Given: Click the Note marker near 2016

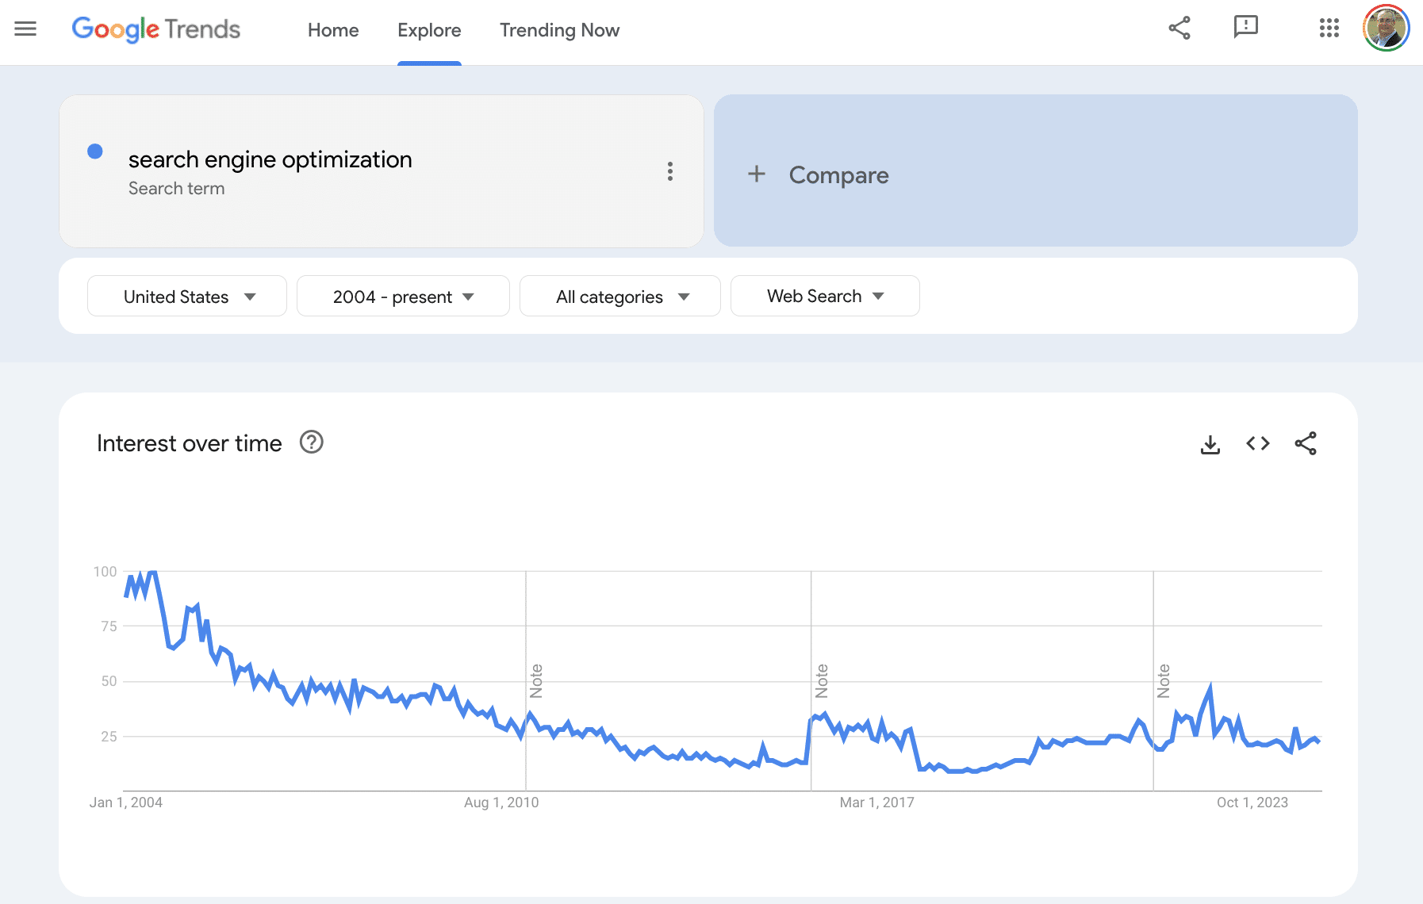Looking at the screenshot, I should tap(822, 681).
